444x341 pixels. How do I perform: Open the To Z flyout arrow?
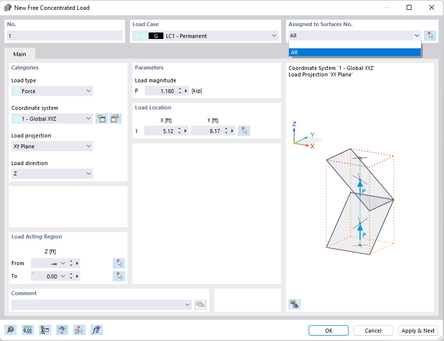(x=77, y=276)
